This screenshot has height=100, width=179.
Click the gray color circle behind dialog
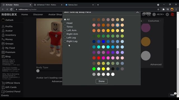[x=146, y=56]
